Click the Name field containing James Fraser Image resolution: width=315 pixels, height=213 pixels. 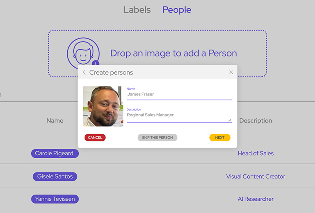click(179, 94)
